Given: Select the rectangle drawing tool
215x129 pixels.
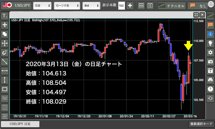Looking at the screenshot, I should 5,89.
